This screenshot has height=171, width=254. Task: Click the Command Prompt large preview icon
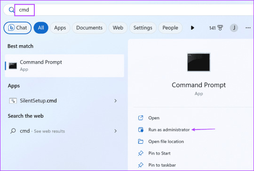(x=198, y=62)
